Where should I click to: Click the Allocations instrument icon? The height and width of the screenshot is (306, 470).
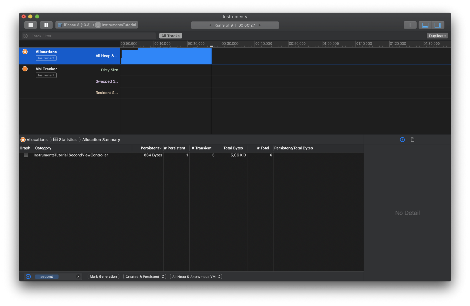tap(25, 52)
